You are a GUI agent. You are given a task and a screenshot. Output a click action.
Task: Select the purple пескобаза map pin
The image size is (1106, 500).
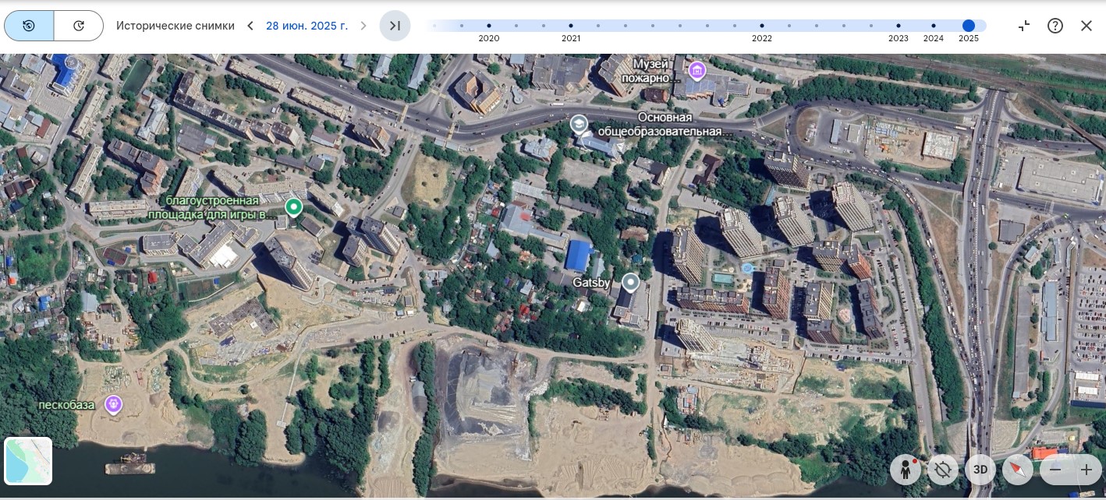coord(114,404)
